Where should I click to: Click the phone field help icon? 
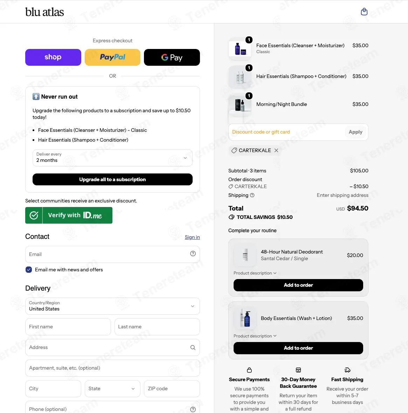point(193,409)
